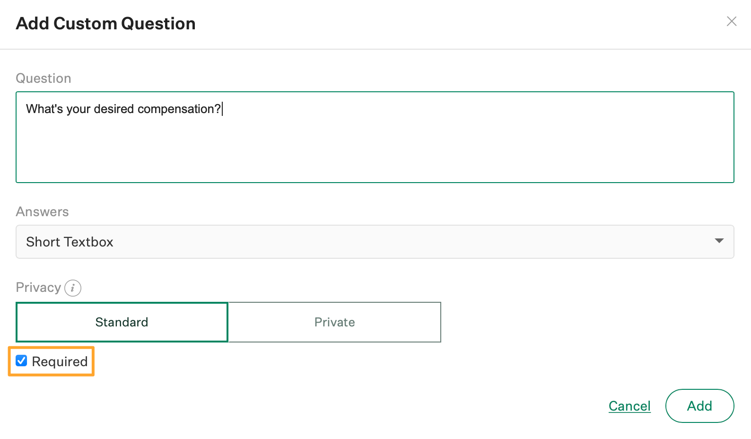The image size is (751, 439).
Task: Click the 'Short Textbox' selected value text
Action: 70,242
